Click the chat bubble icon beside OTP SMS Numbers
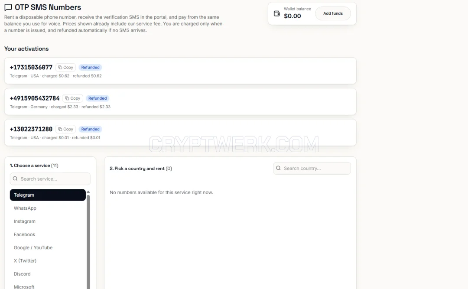Viewport: 468px width, 289px height. [8, 7]
